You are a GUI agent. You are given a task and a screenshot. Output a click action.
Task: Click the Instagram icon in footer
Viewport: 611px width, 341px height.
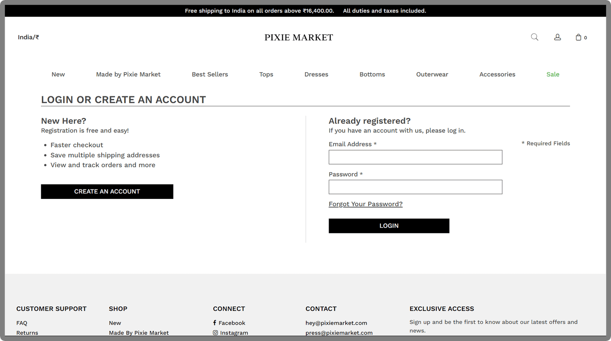(x=215, y=333)
